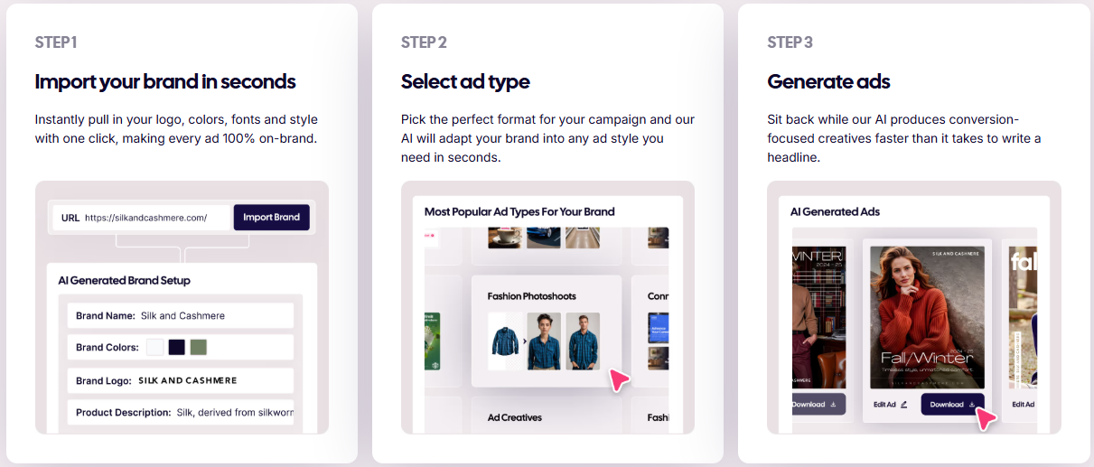1094x467 pixels.
Task: Click the Fall/Winter red sweater ad image
Action: pos(927,318)
